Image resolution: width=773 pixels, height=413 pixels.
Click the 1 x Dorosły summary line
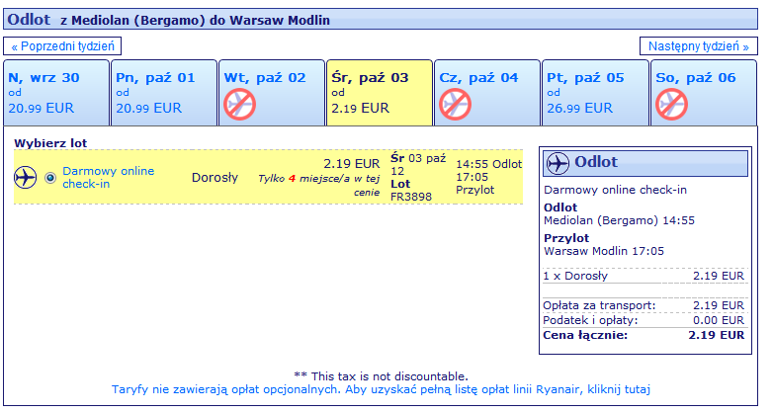(644, 276)
